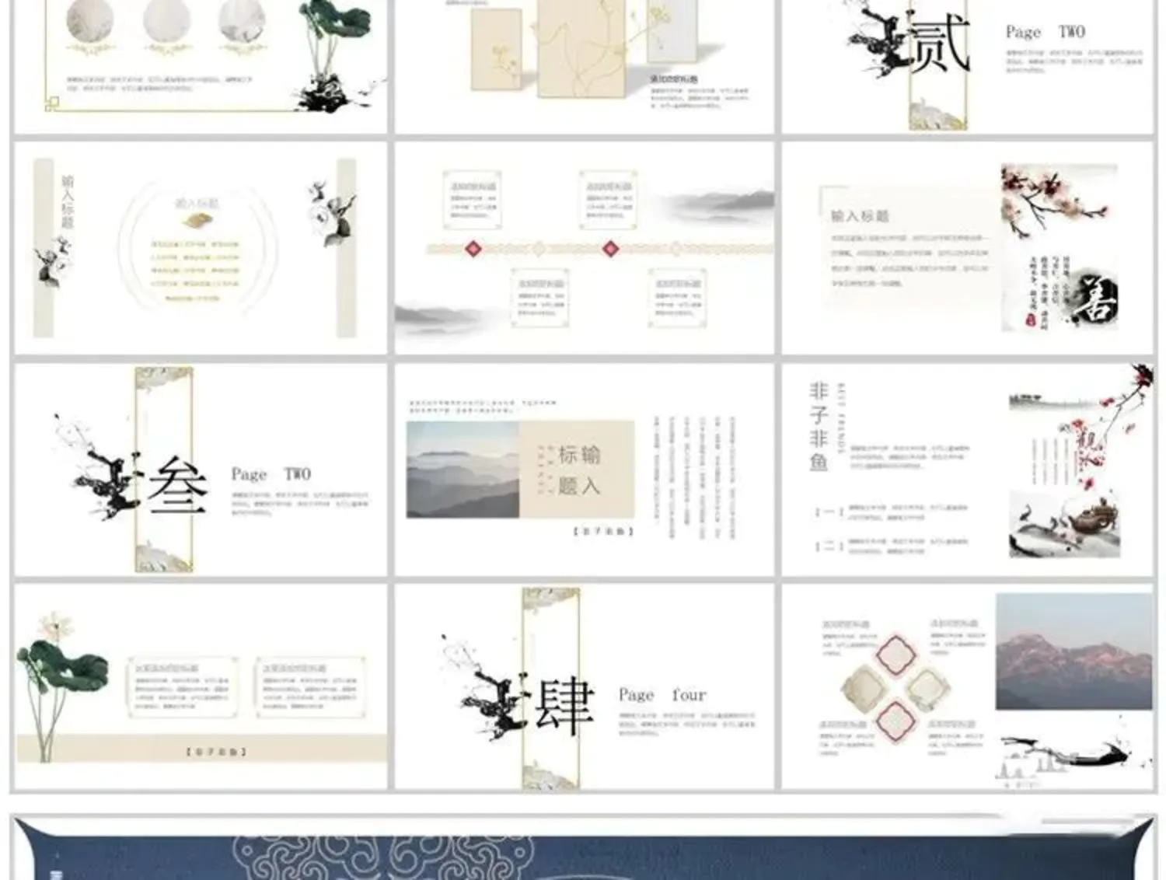The width and height of the screenshot is (1166, 880).
Task: Open the slide with beige floral panels
Action: click(x=585, y=66)
